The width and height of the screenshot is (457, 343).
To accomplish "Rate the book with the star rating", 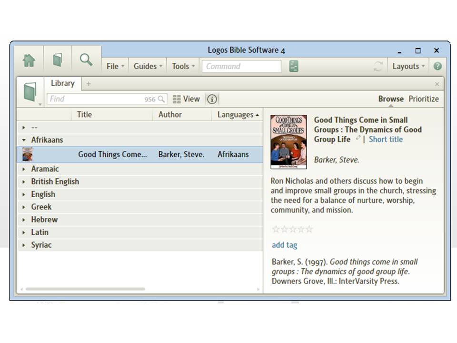I will coord(292,229).
